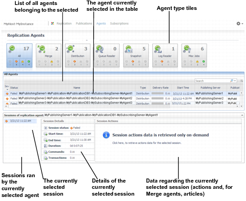The height and width of the screenshot is (201, 246).
Task: Select the All agents tile
Action: [x=19, y=55]
